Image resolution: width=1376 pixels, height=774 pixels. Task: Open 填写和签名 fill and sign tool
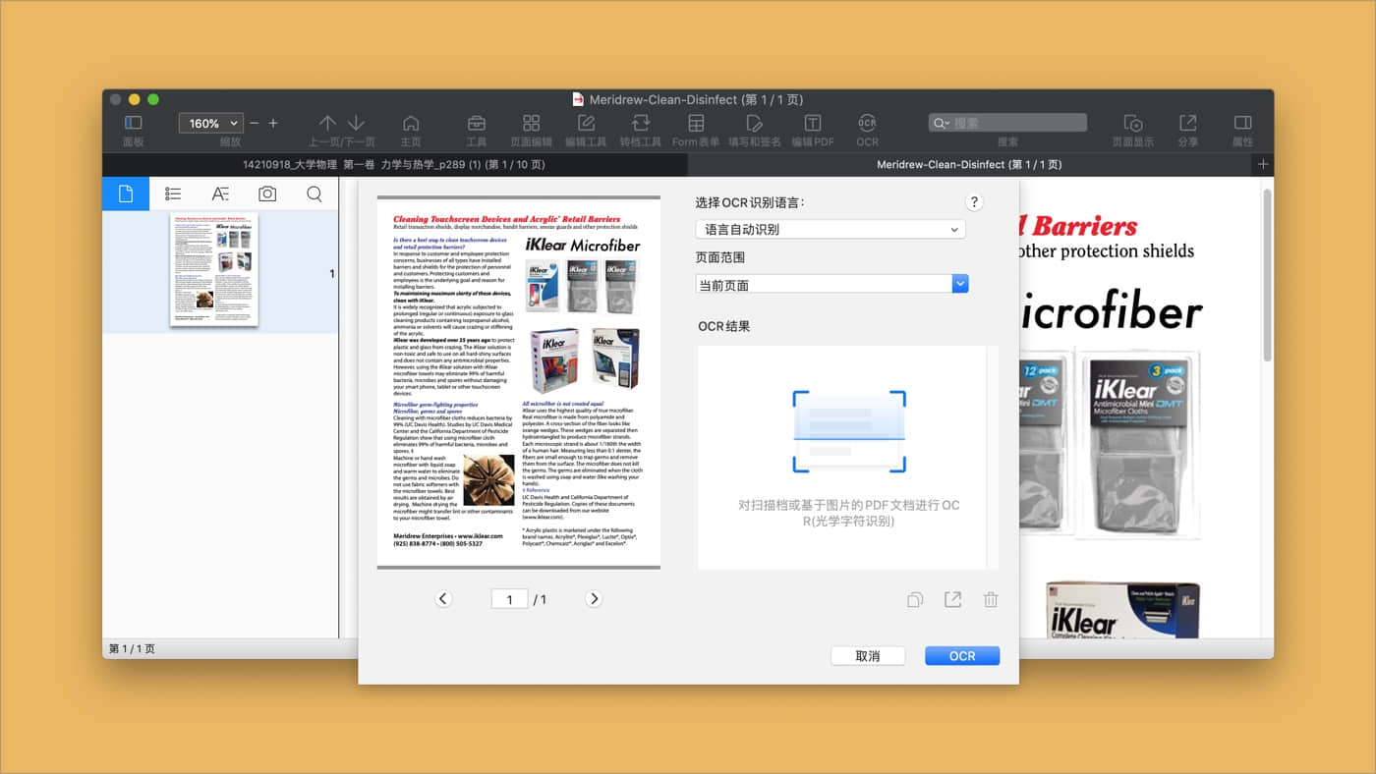pos(755,123)
